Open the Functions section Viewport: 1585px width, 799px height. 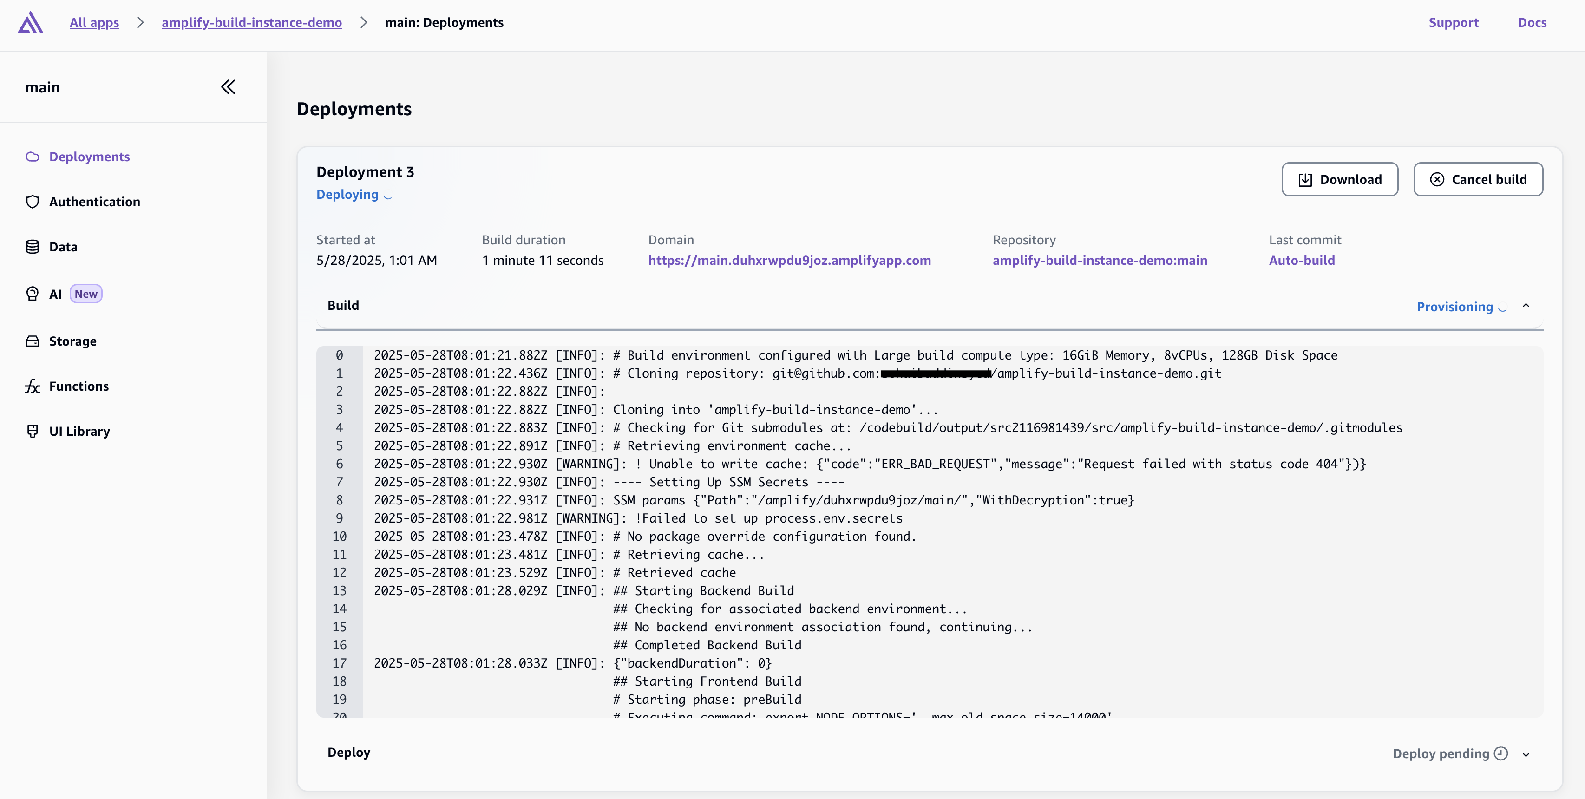78,386
